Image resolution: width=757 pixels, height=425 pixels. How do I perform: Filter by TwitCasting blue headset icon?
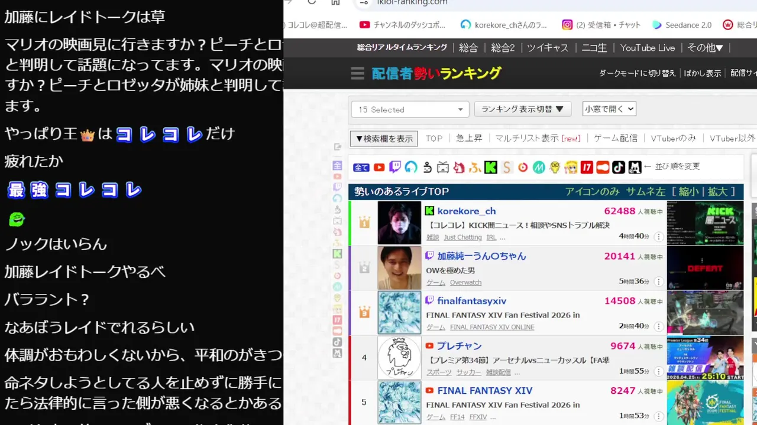411,168
